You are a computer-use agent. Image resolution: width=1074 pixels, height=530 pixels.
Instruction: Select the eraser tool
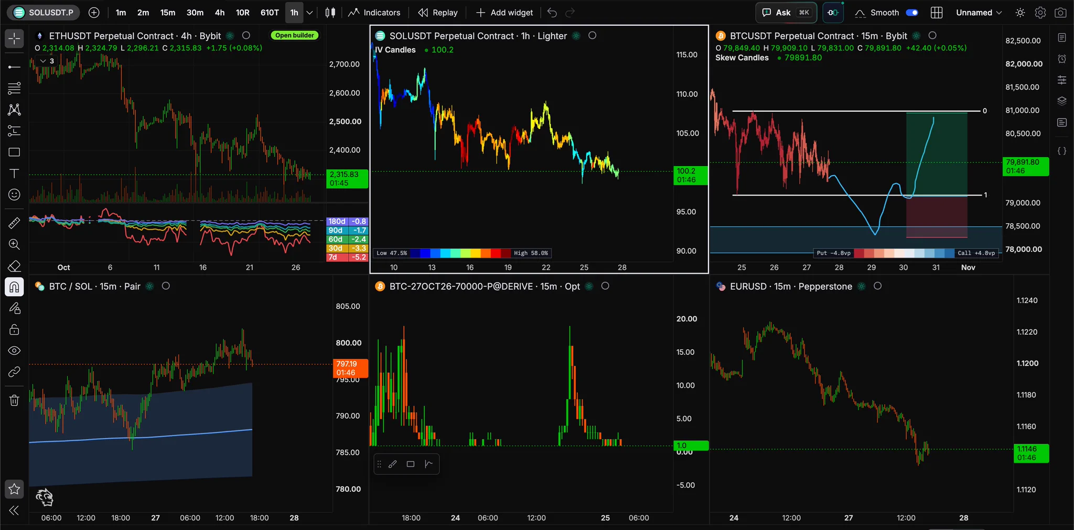click(x=14, y=266)
